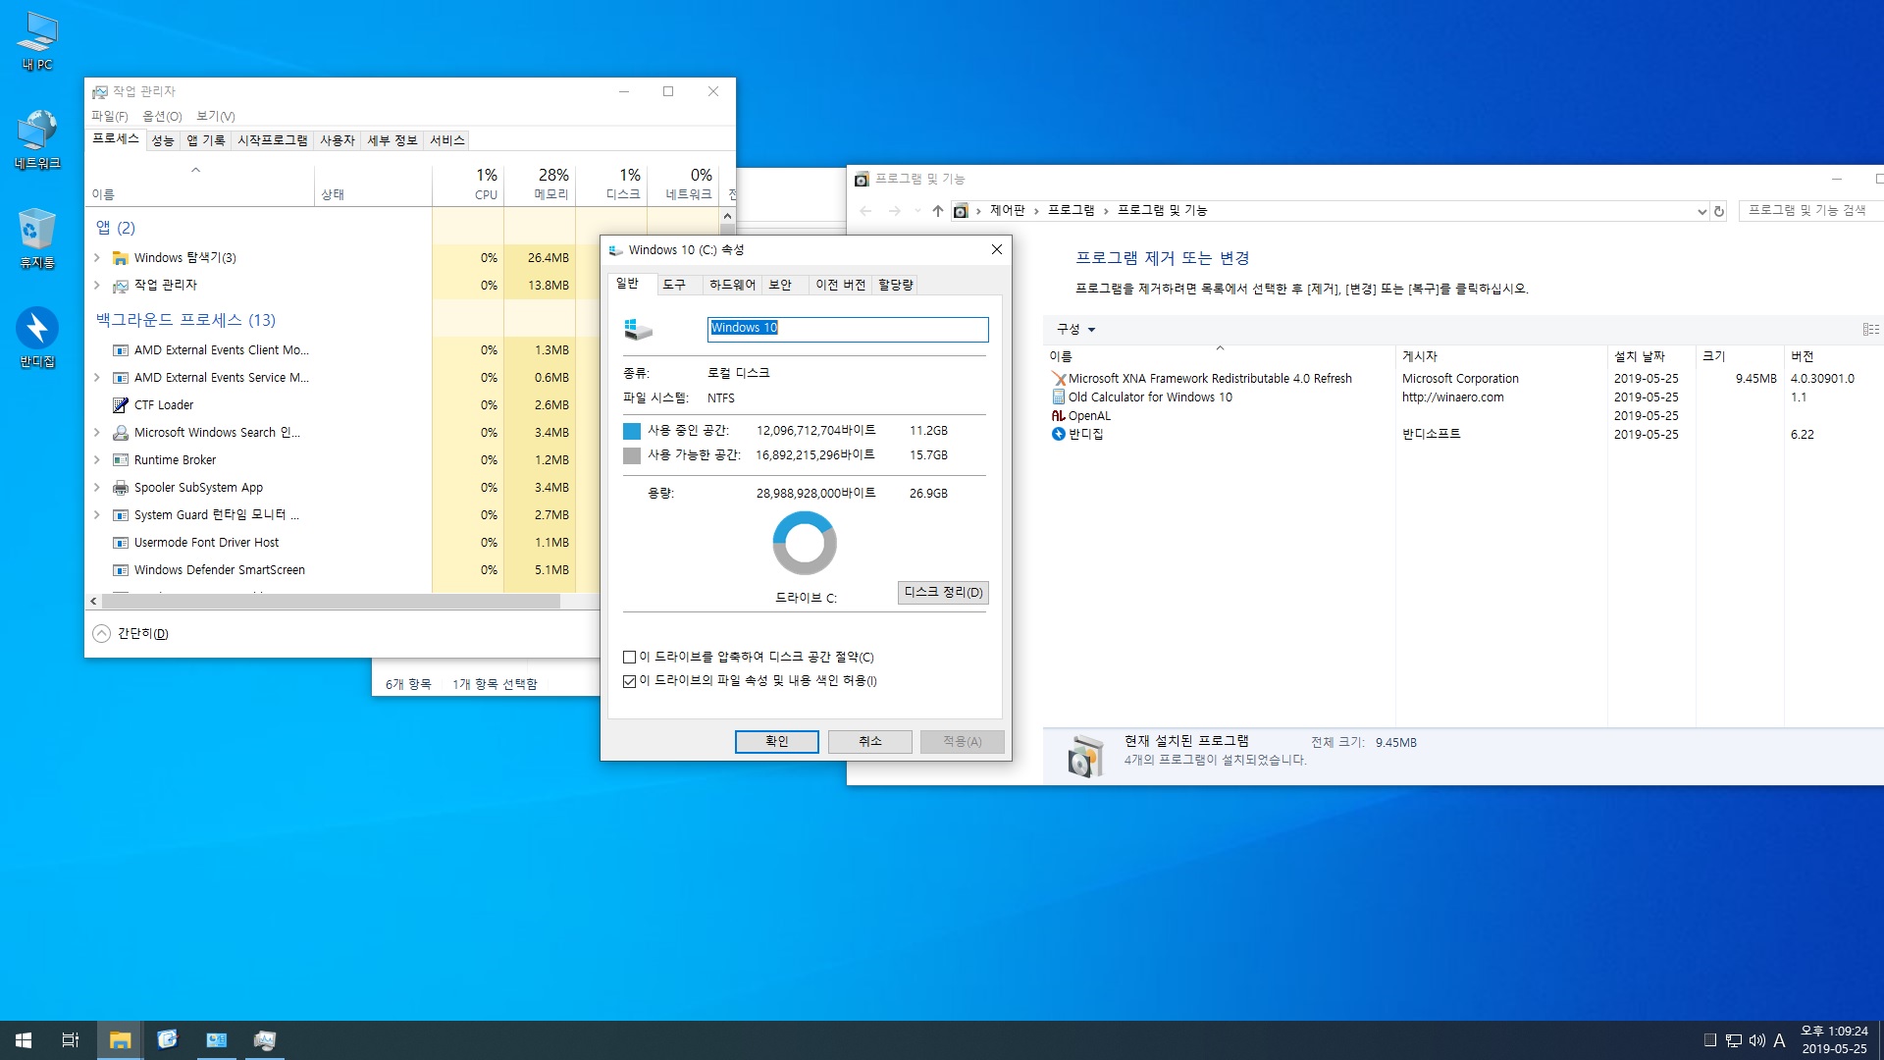Open the 휴지통 recycle bin icon

(x=37, y=238)
